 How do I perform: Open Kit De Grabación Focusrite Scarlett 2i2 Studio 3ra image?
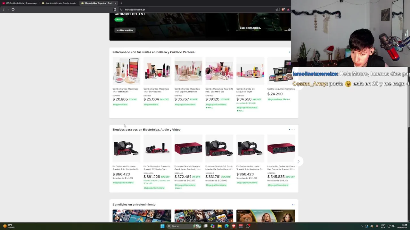point(157,149)
